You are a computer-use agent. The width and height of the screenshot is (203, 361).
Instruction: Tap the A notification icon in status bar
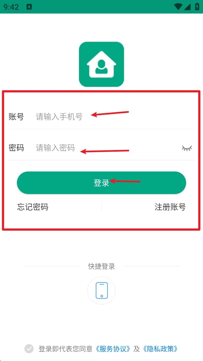click(x=29, y=7)
